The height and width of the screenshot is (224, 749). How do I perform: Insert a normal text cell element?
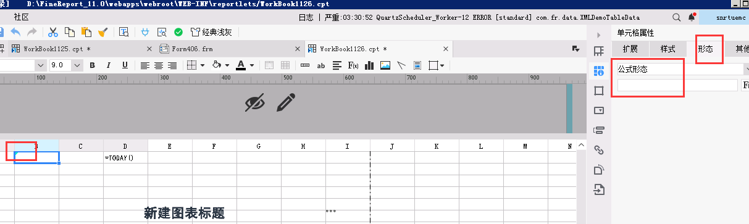point(304,65)
